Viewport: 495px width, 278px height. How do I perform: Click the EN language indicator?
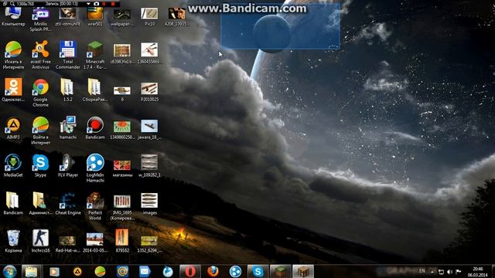pos(422,271)
